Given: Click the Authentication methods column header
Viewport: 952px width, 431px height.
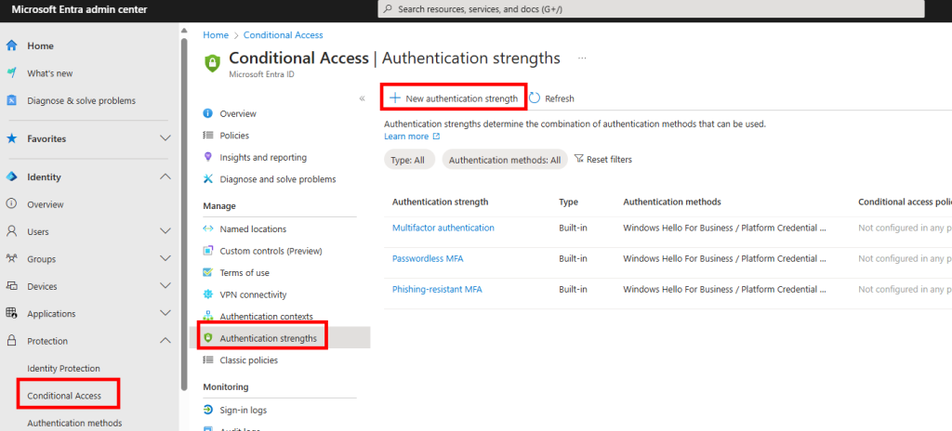Looking at the screenshot, I should click(672, 202).
